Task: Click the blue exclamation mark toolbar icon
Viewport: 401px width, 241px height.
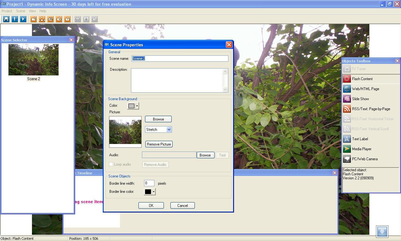Action: coord(14,19)
